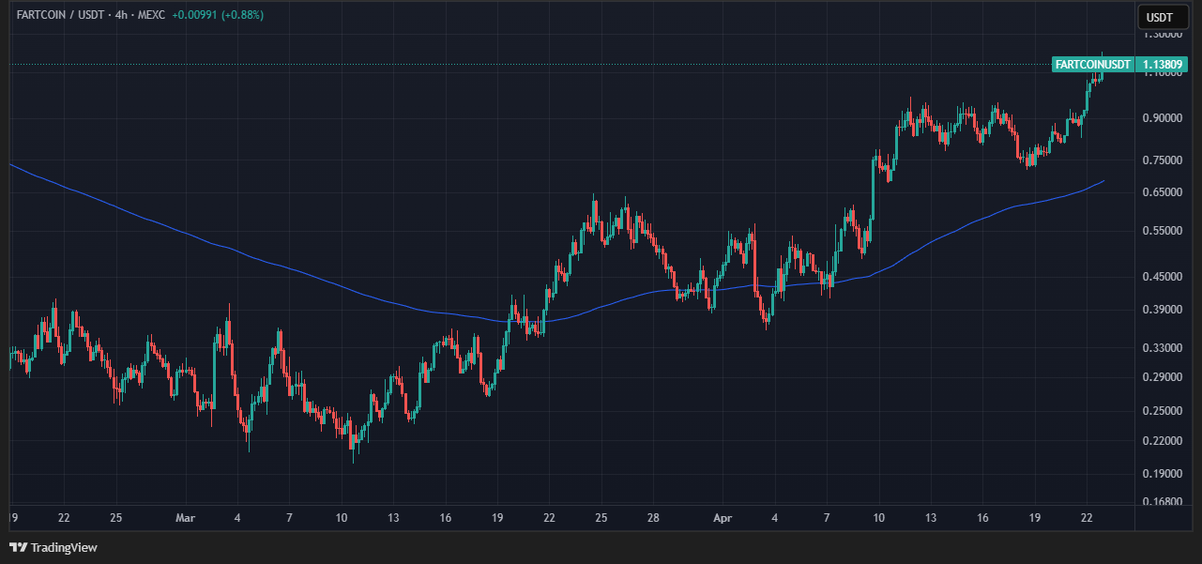This screenshot has width=1202, height=564.
Task: Select the 0.45000 price scale value
Action: (1164, 277)
